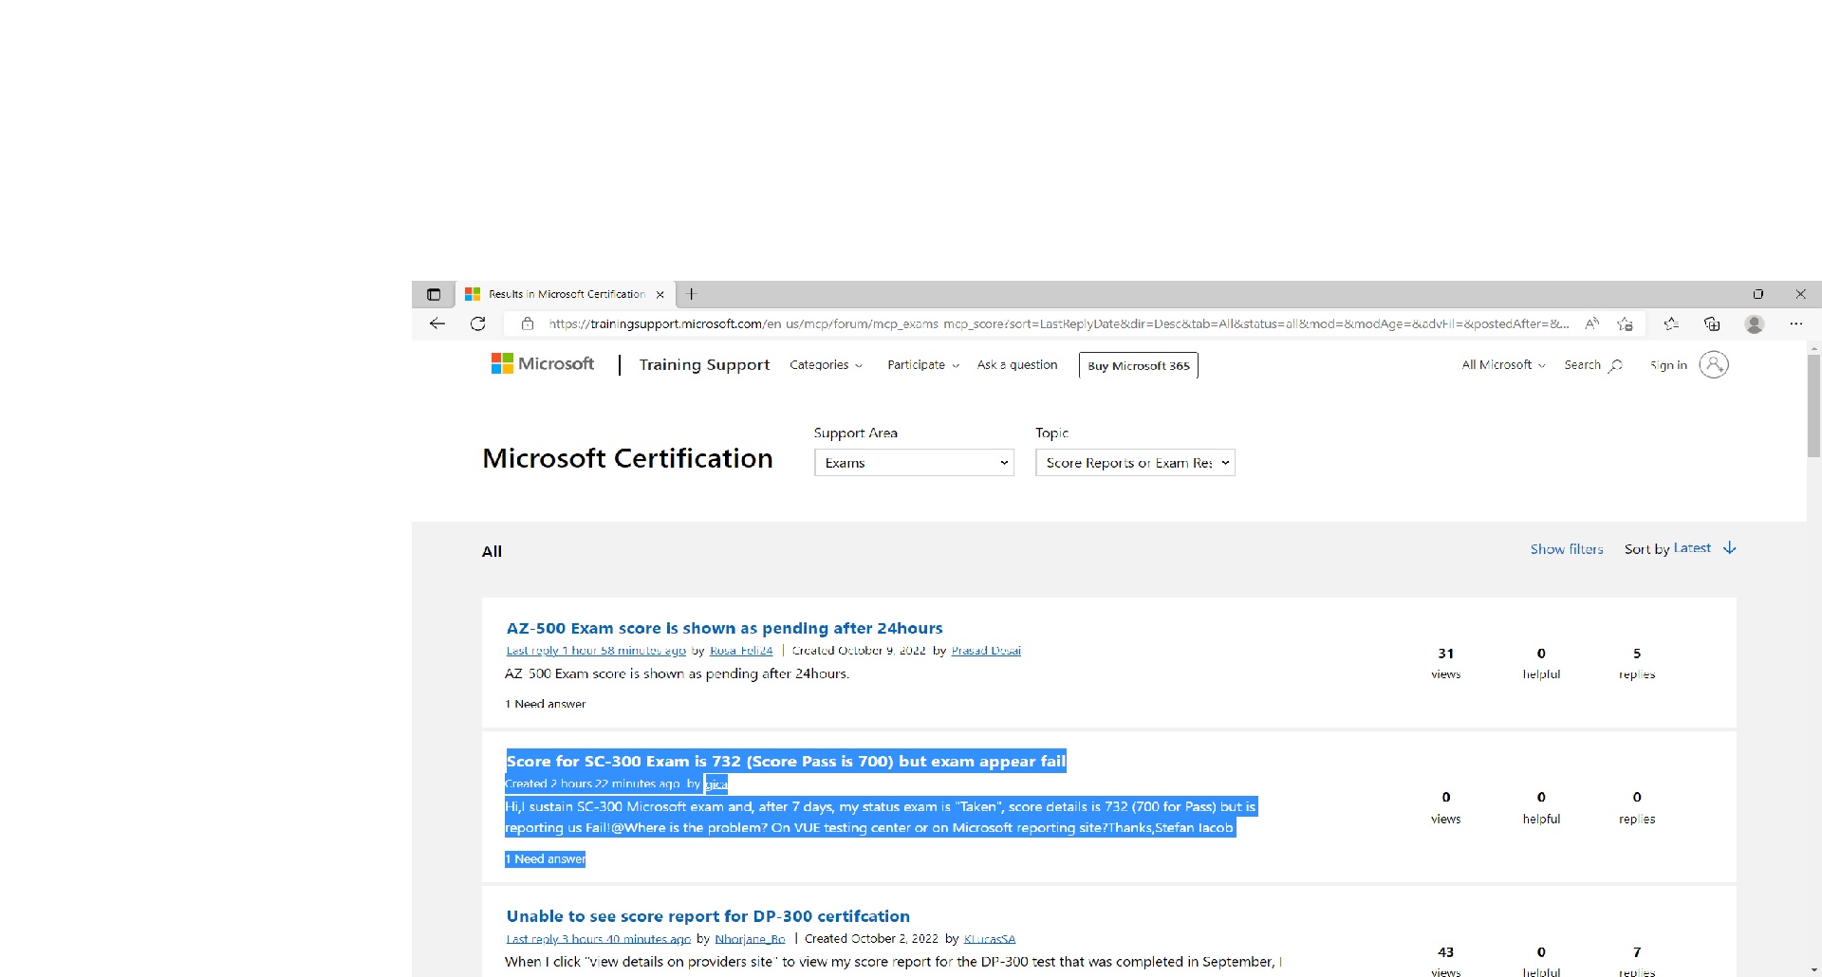Open AZ-500 Exam score pending thread
This screenshot has width=1822, height=977.
point(724,628)
